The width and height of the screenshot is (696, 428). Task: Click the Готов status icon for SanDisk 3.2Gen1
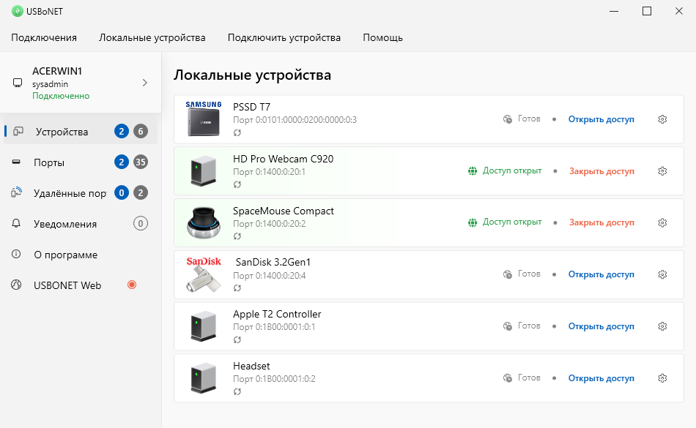508,274
